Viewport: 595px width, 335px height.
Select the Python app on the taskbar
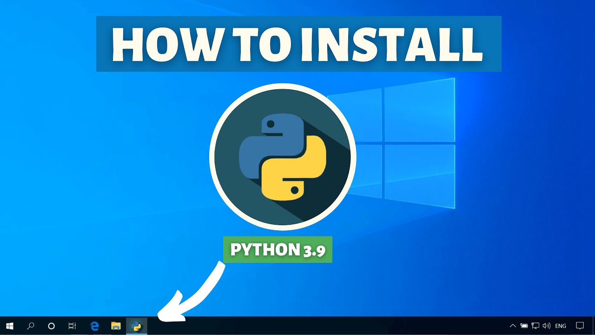[x=137, y=326]
